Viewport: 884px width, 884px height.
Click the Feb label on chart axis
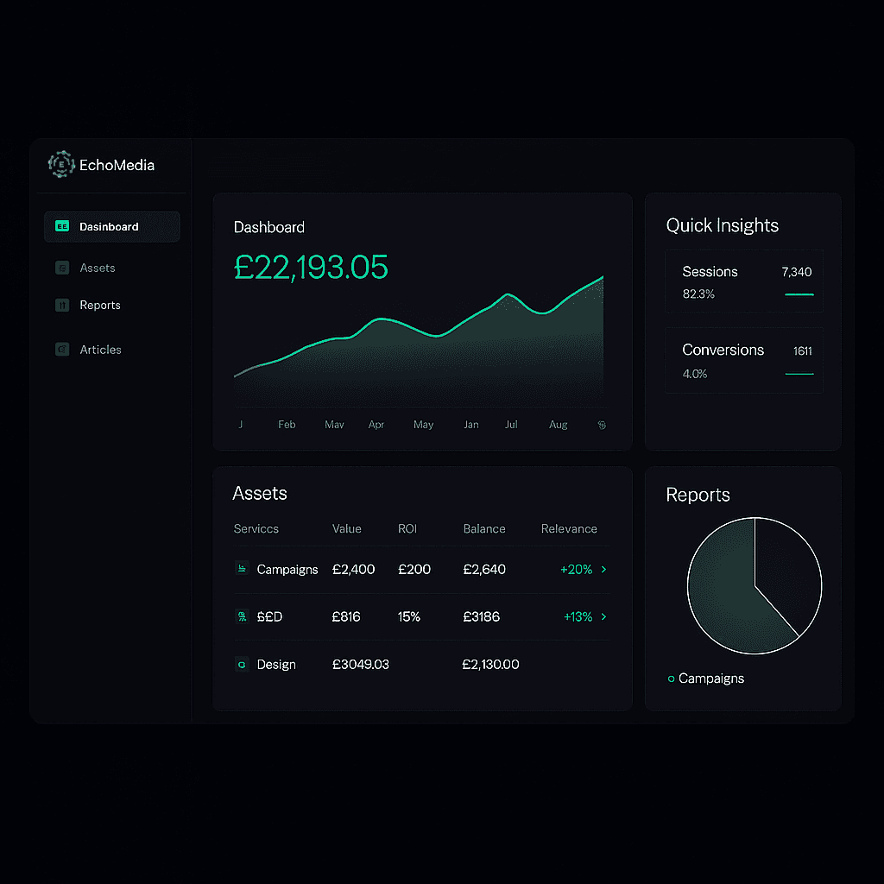(x=287, y=425)
